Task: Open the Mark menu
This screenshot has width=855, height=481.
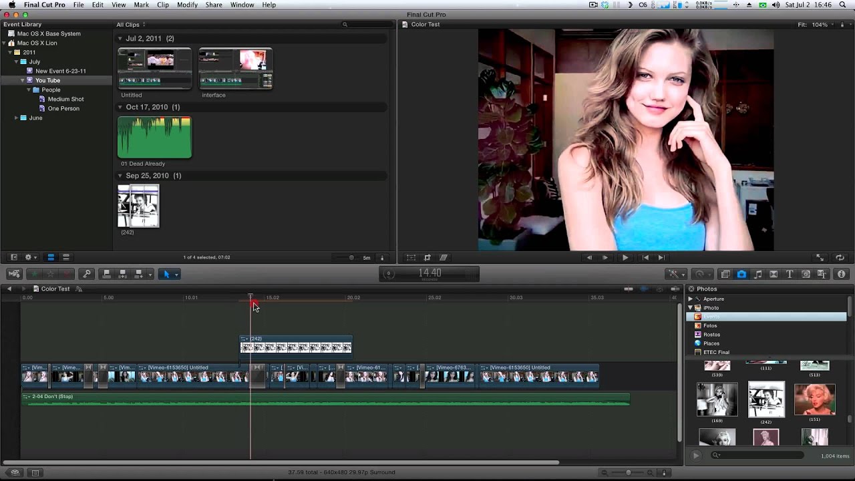Action: [x=141, y=5]
